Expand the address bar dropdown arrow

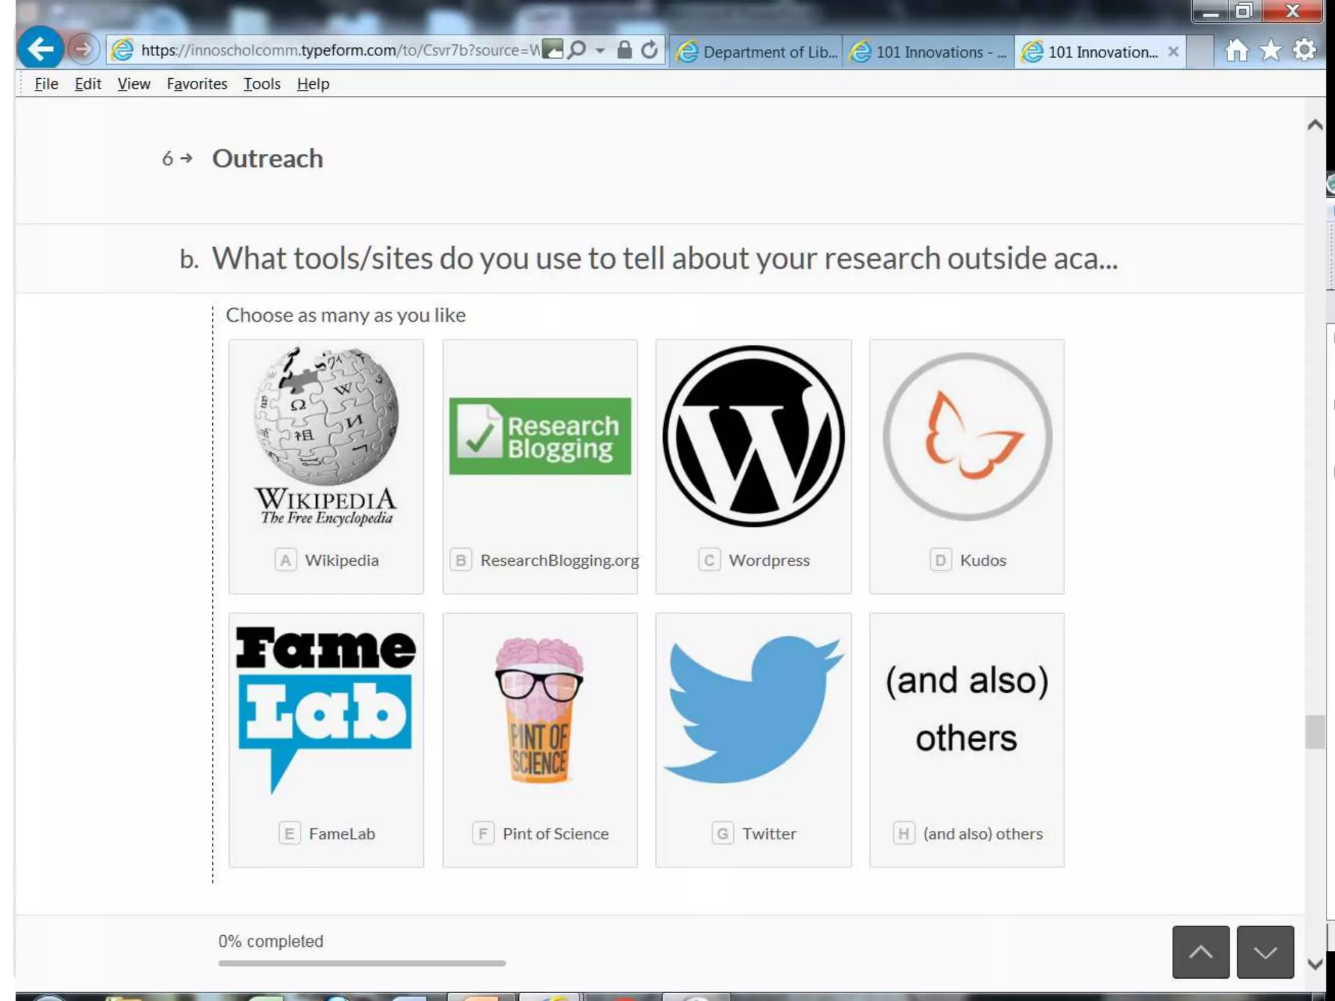tap(600, 50)
